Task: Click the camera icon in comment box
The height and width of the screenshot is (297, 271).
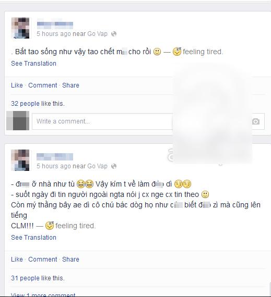Action: pos(256,121)
